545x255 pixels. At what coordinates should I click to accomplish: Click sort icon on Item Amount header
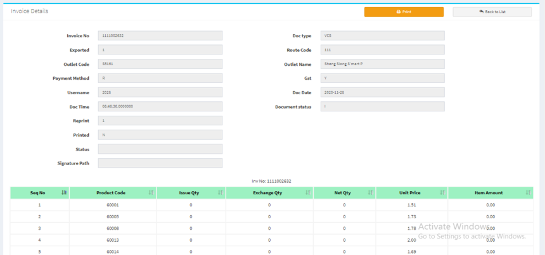528,192
